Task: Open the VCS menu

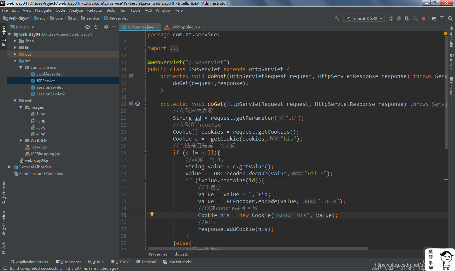Action: [148, 10]
